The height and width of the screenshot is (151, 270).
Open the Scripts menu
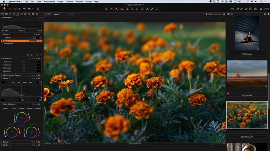click(x=89, y=1)
